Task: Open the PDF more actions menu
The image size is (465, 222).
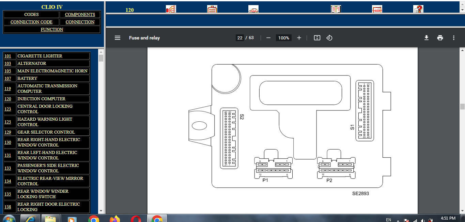Action: [454, 38]
